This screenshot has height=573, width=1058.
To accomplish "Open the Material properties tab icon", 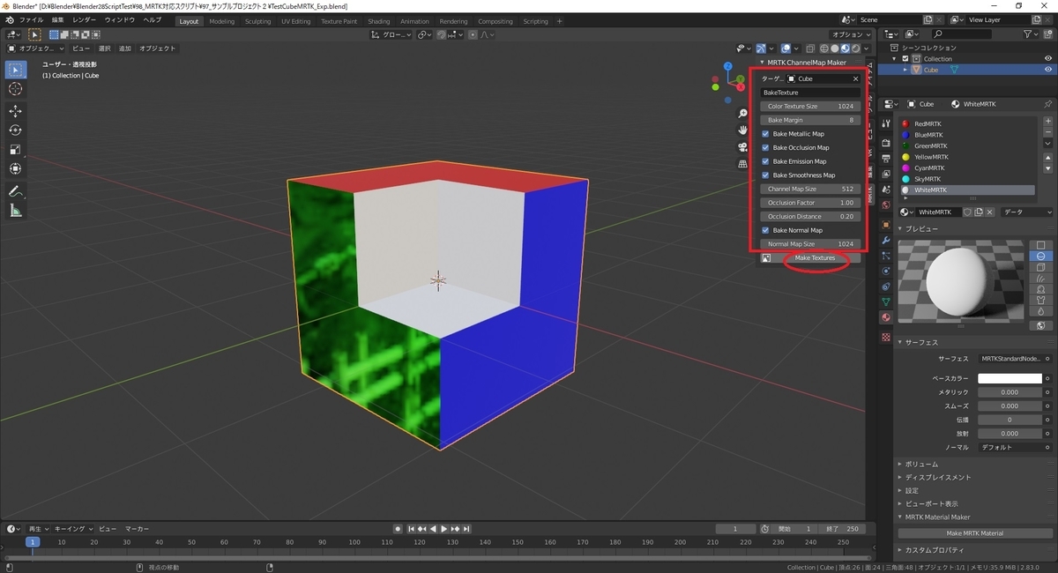I will coord(886,317).
